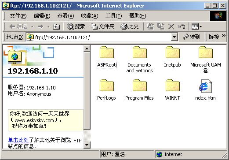The height and width of the screenshot is (160, 229).
Task: Click the FTP icon in address bar
Action: (30, 37)
